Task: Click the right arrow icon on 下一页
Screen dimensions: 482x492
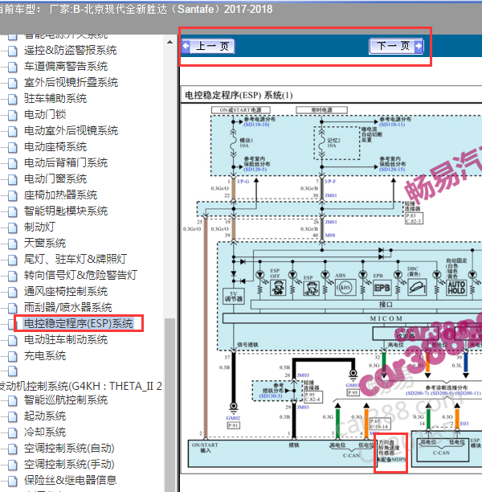Action: [419, 46]
